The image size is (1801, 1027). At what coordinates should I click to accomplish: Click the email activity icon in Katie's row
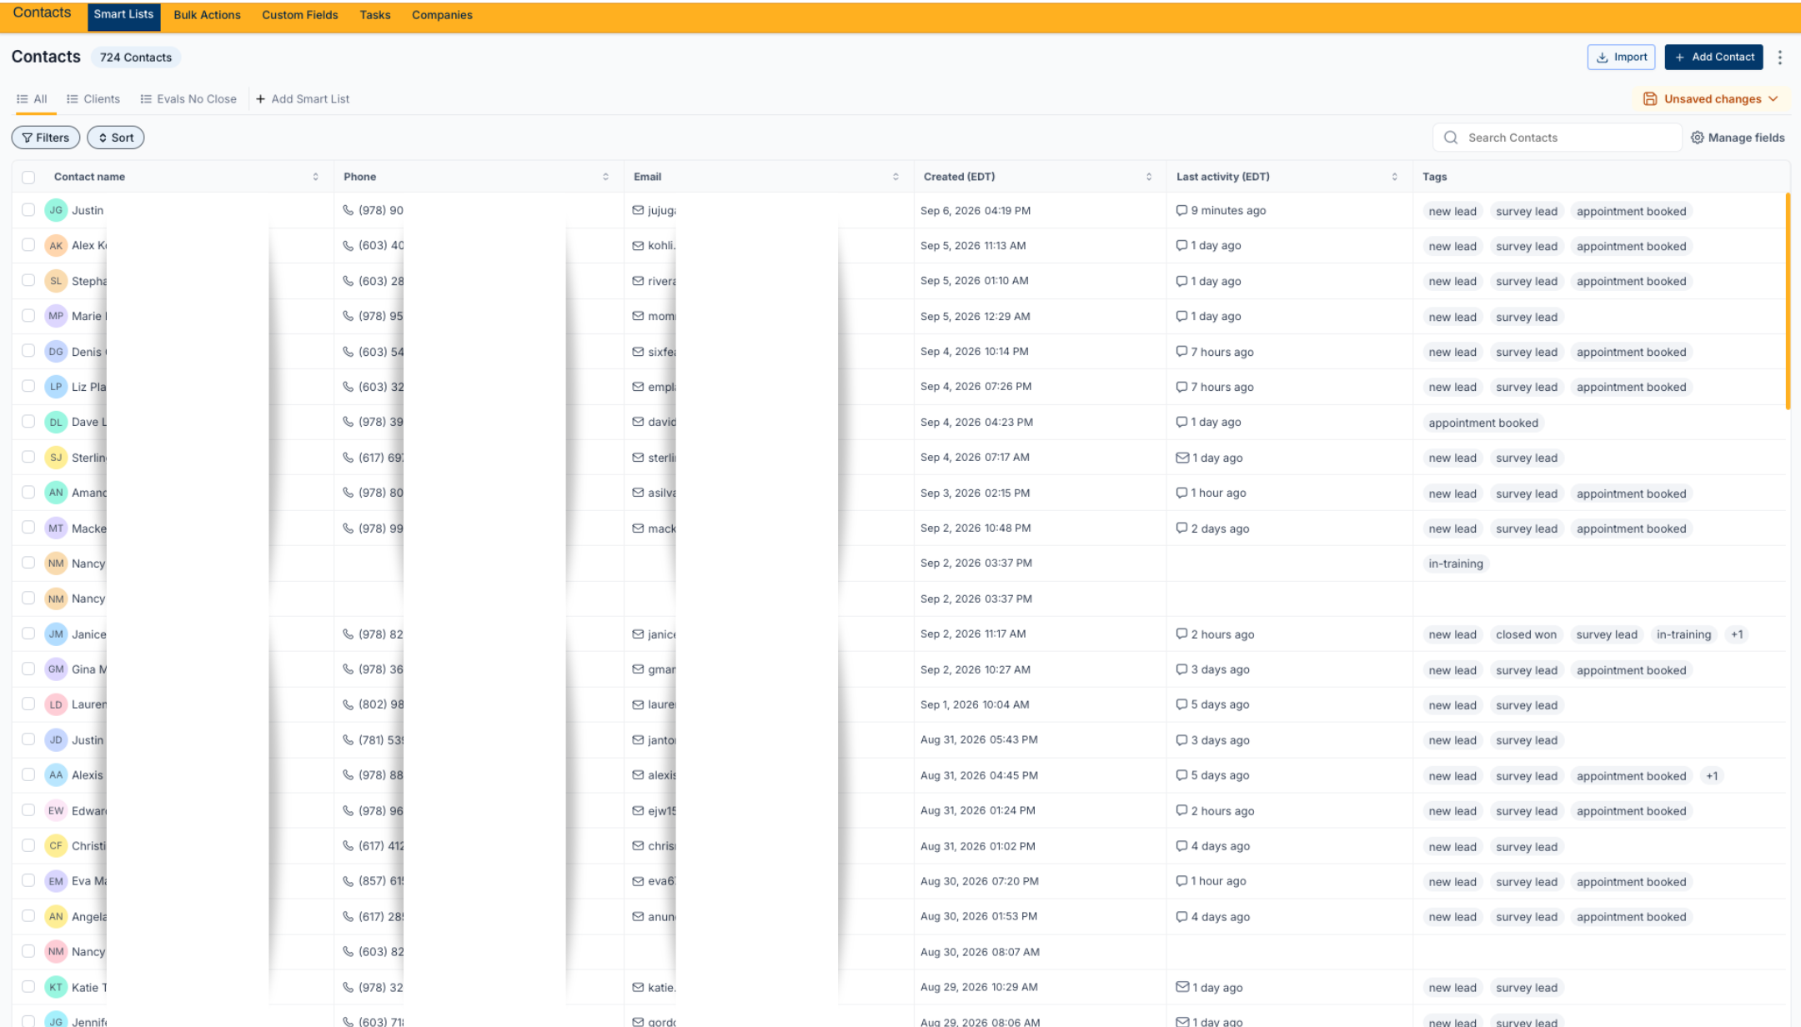click(x=1182, y=987)
